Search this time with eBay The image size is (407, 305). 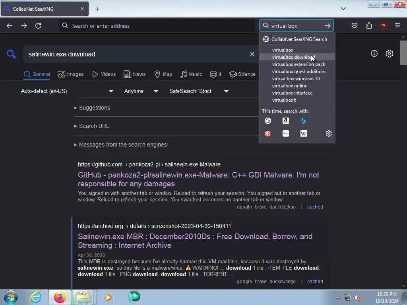pyautogui.click(x=285, y=133)
